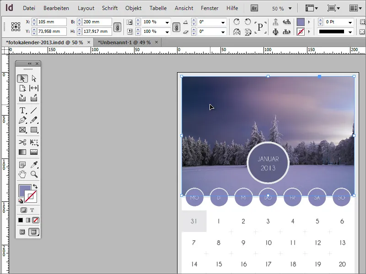The image size is (366, 274).
Task: Swap fill and stroke colors arrow
Action: (35, 186)
